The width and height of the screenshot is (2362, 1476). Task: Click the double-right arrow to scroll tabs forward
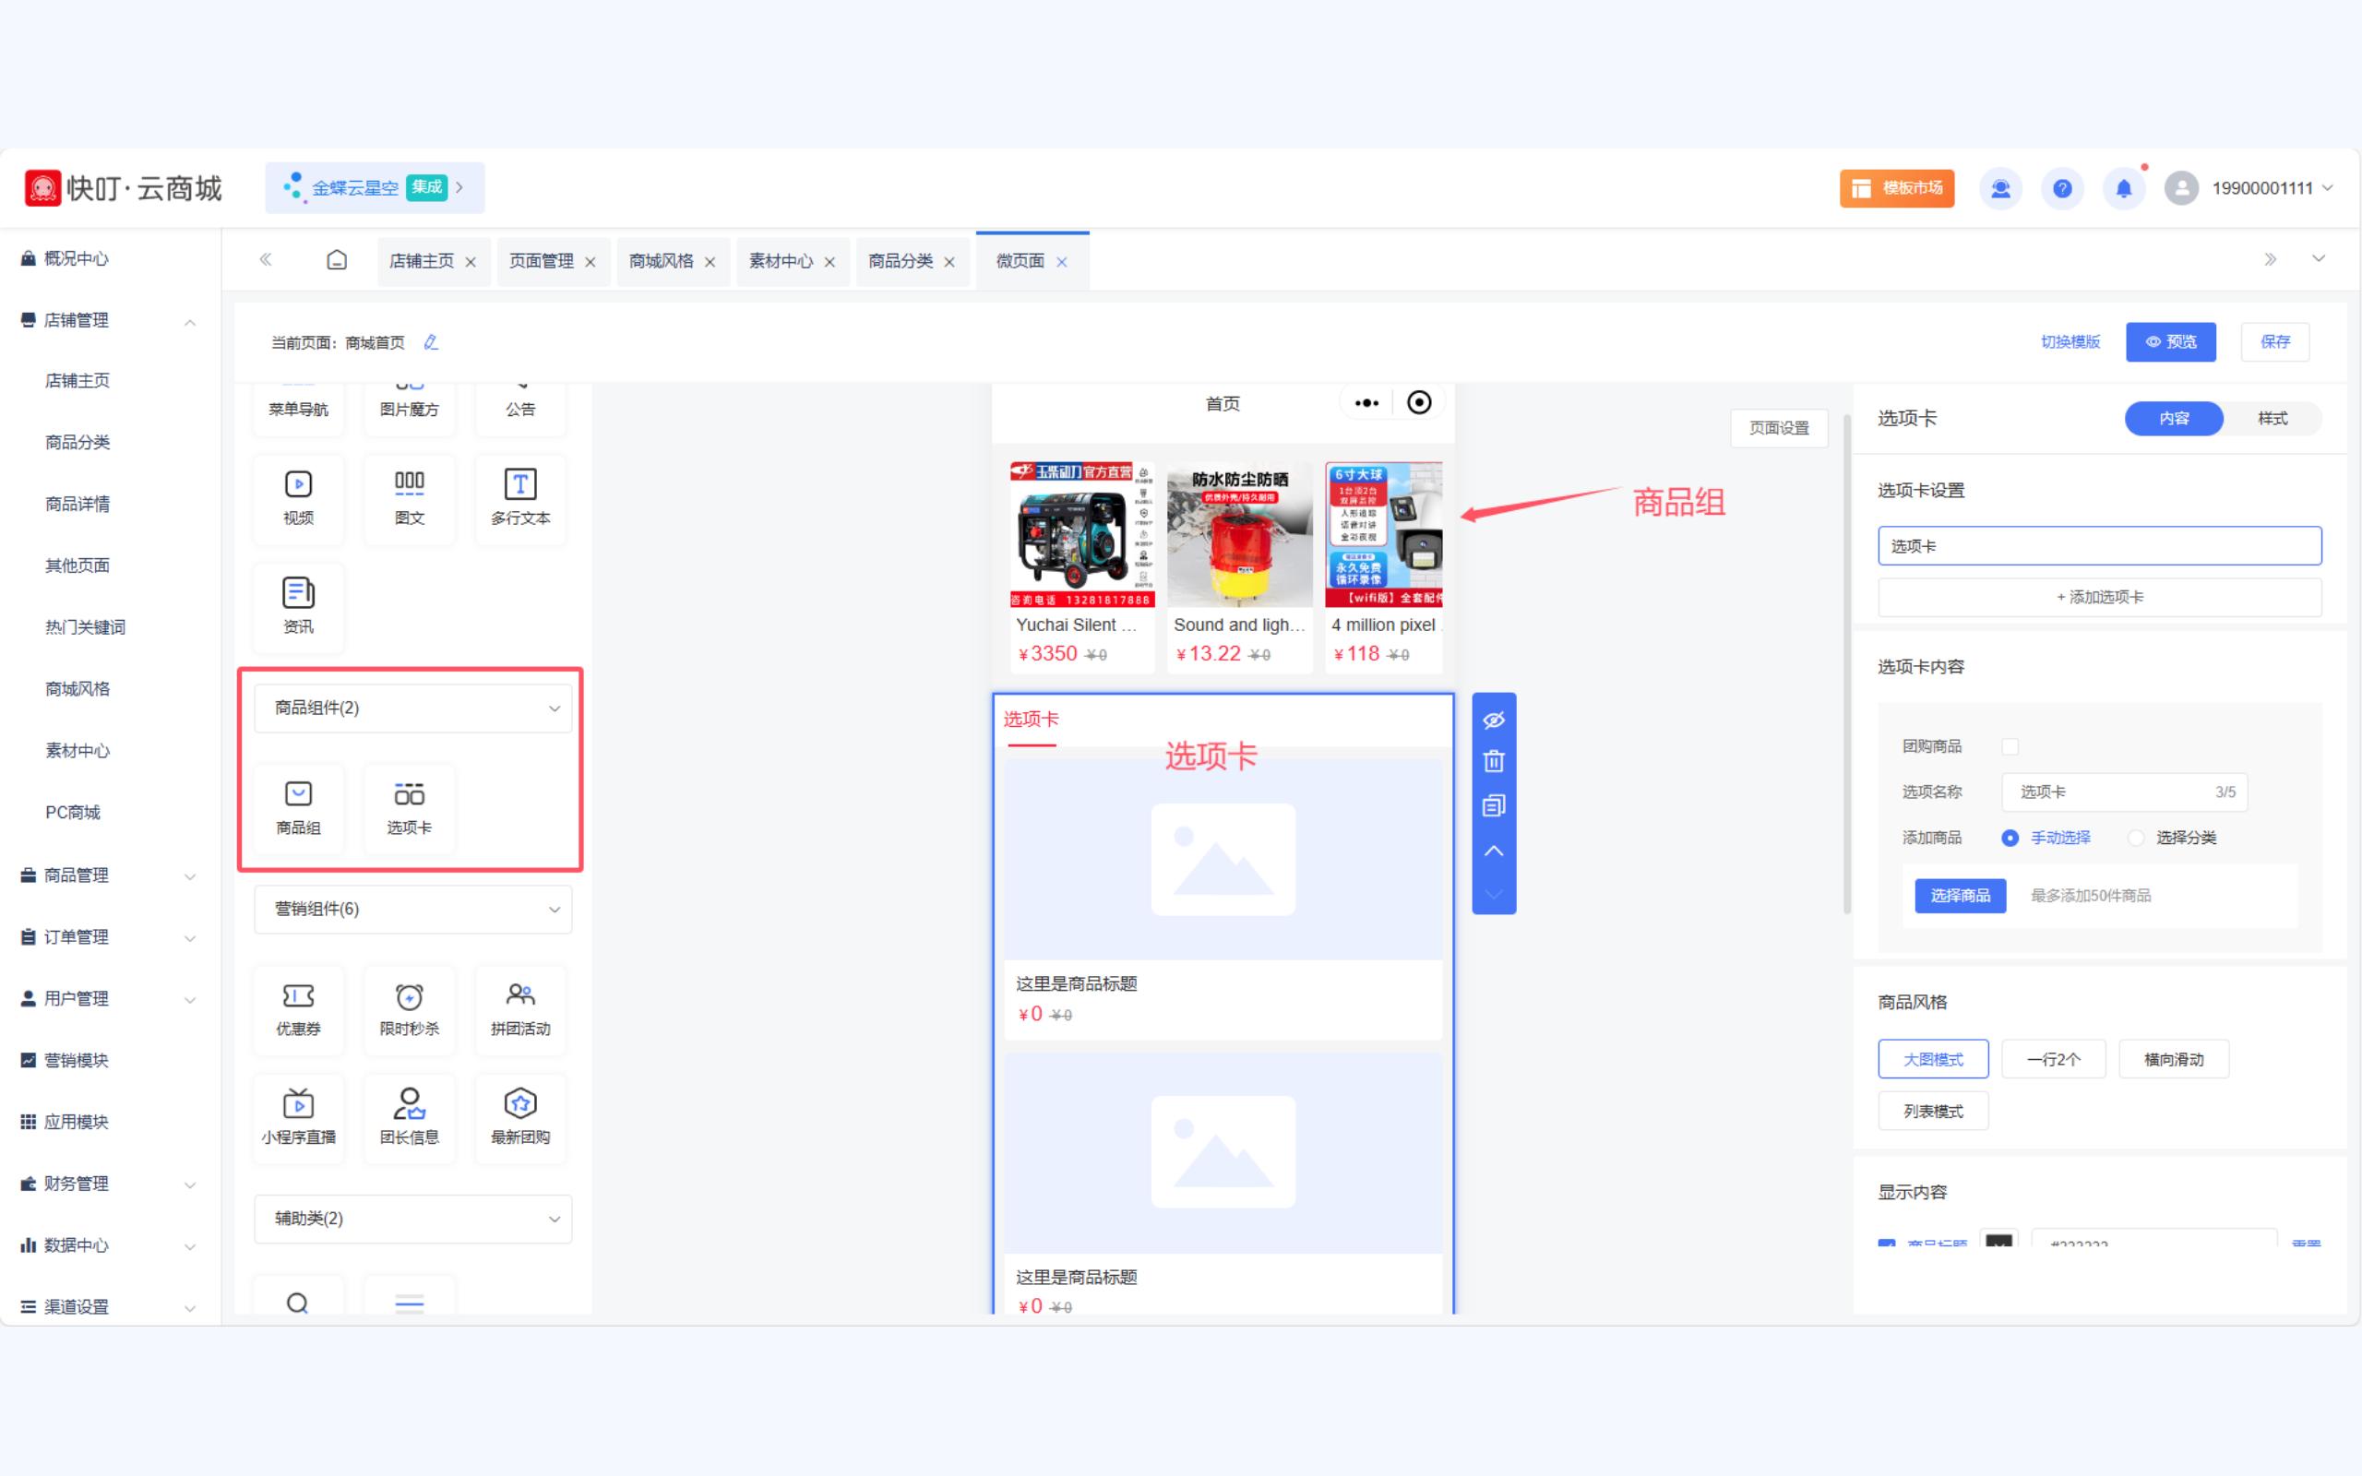pyautogui.click(x=2271, y=259)
